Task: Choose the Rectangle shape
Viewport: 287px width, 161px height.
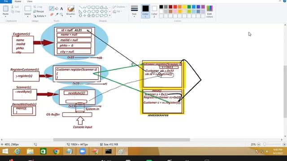Action: coord(93,7)
